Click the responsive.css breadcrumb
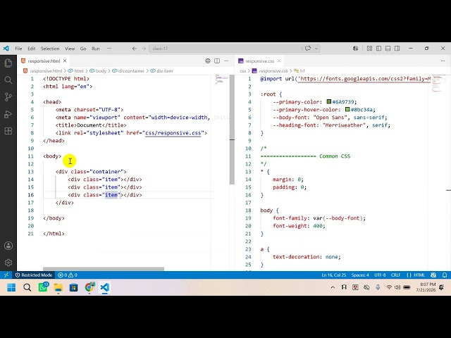This screenshot has height=338, width=451. click(273, 70)
